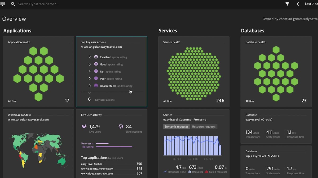Click the databases count 23

(304, 101)
